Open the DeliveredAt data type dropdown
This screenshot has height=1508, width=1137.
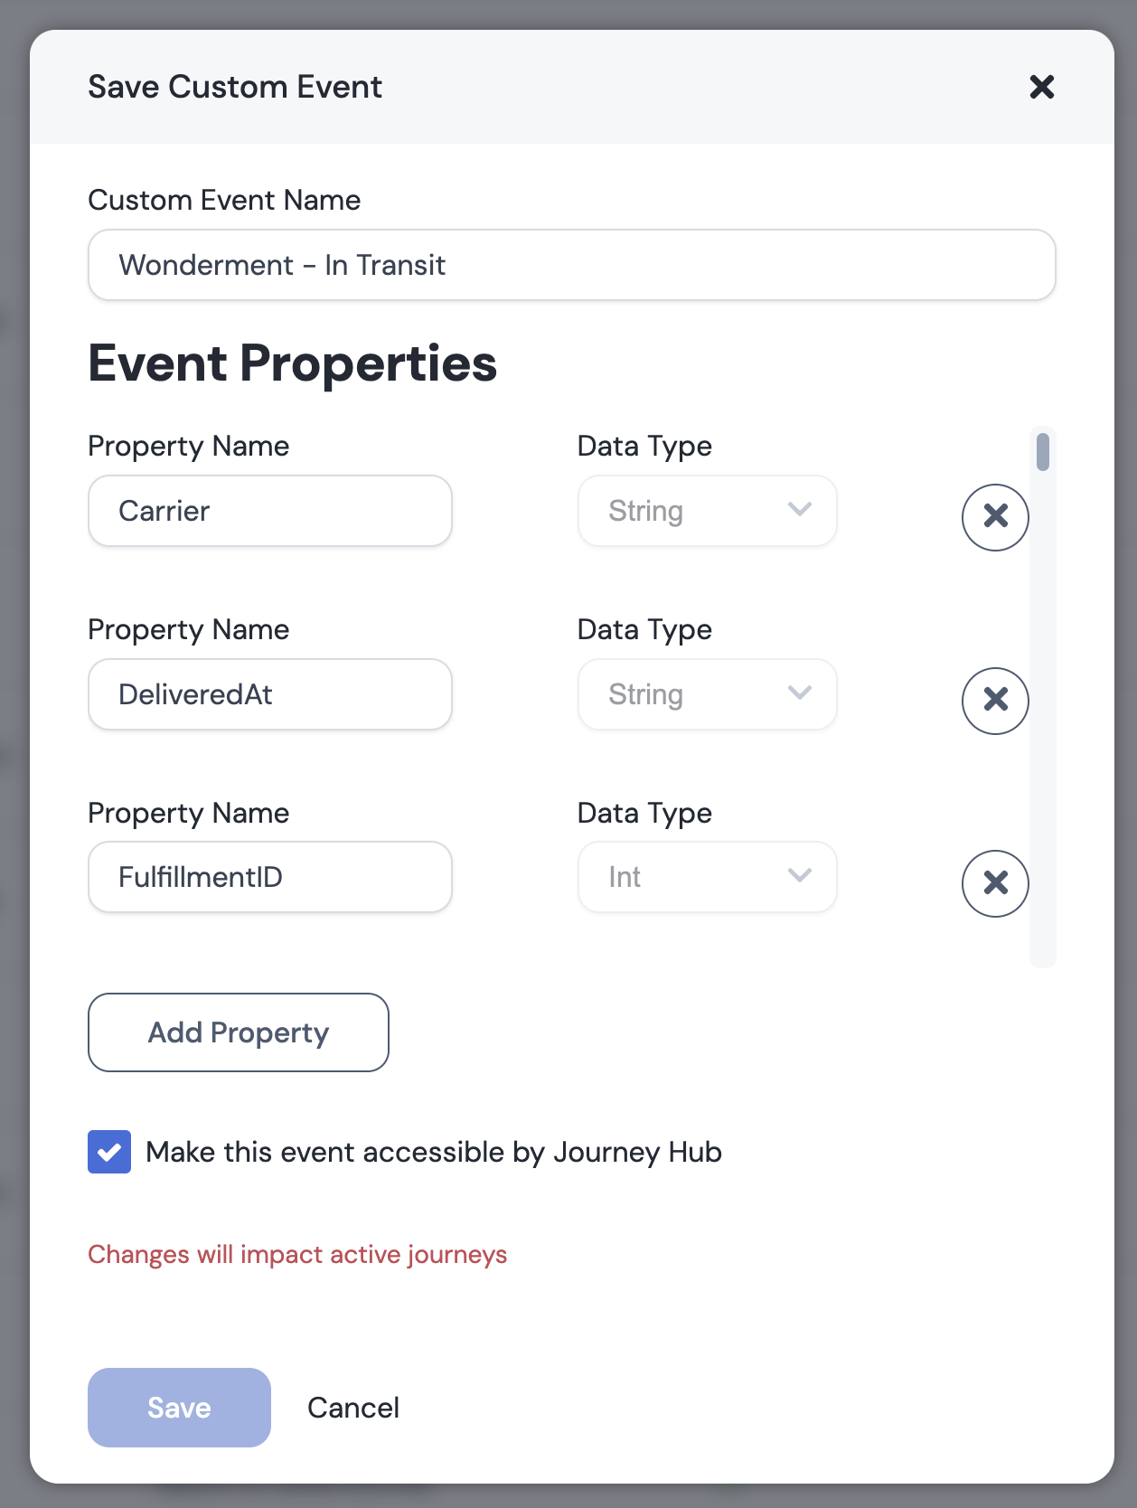point(708,694)
